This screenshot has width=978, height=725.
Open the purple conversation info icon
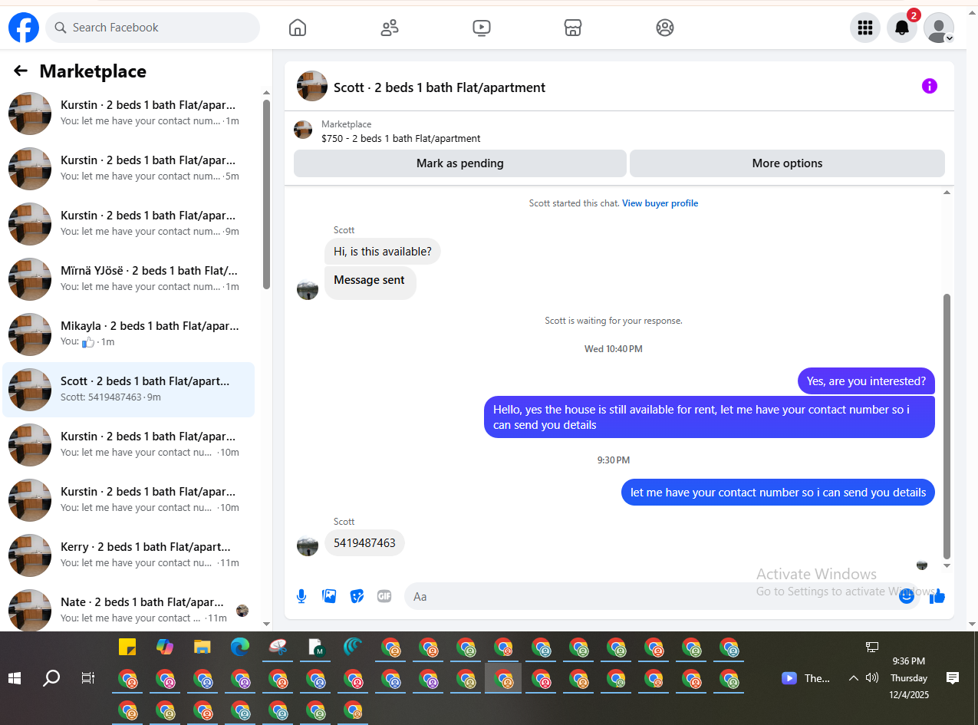930,86
